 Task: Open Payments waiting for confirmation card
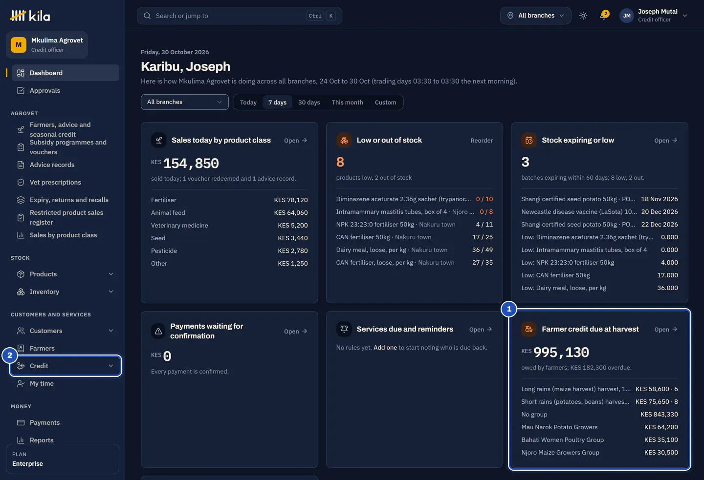click(296, 332)
